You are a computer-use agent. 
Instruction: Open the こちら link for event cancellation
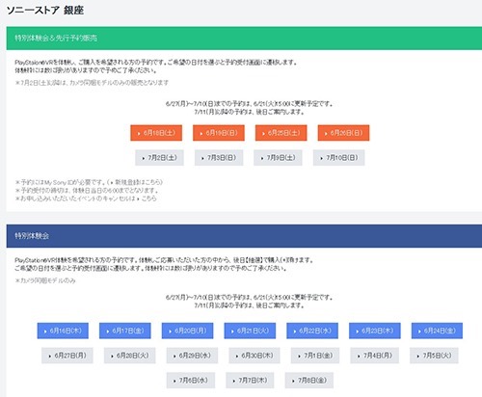[x=148, y=198]
